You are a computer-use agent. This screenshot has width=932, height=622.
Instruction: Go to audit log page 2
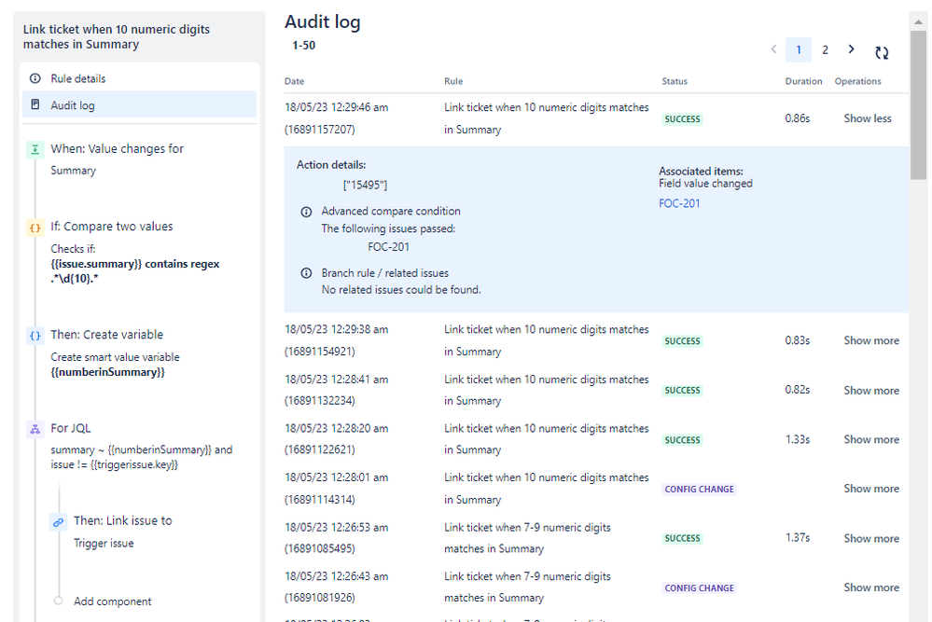(x=825, y=50)
